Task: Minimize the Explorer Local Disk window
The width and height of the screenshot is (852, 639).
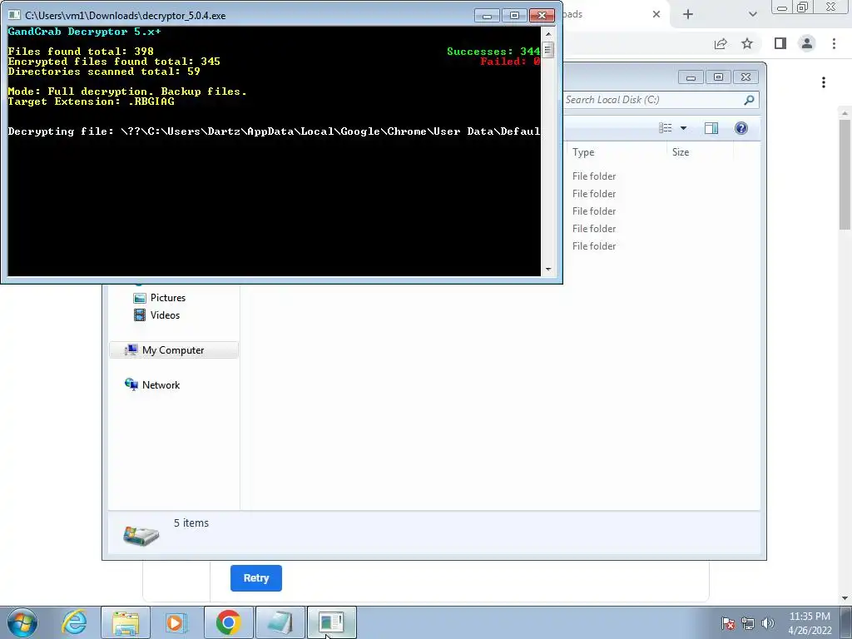Action: coord(691,77)
